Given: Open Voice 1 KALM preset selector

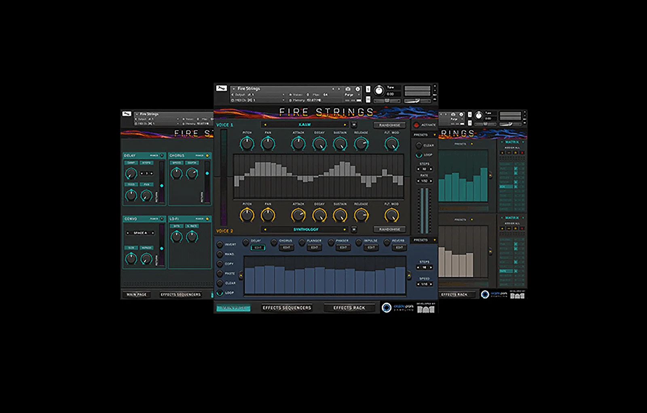Looking at the screenshot, I should pos(305,125).
